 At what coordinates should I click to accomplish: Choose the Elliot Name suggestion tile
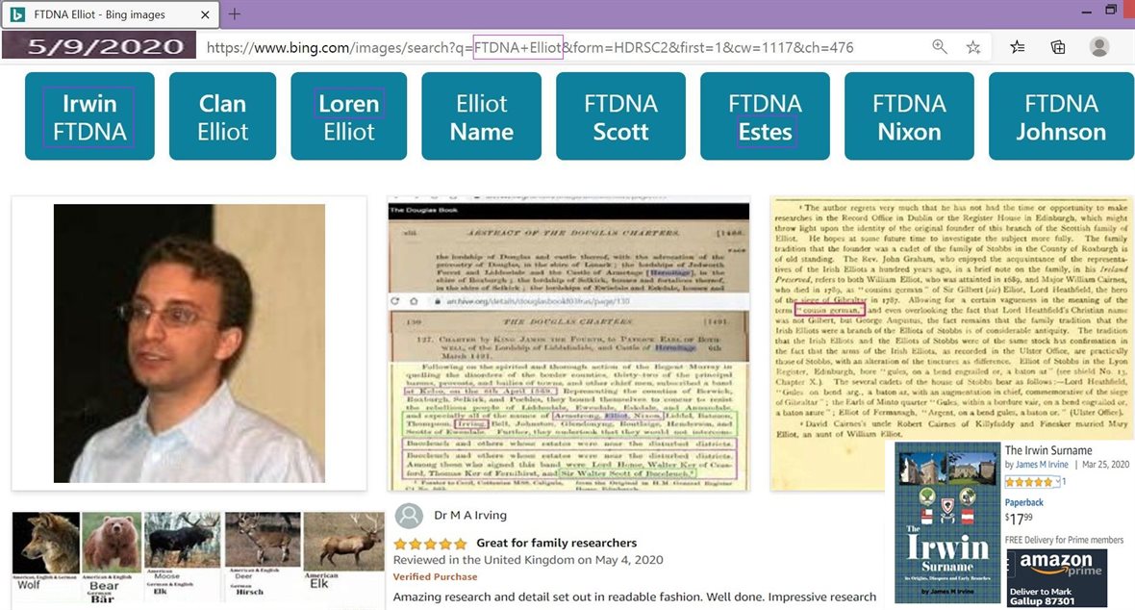(481, 116)
